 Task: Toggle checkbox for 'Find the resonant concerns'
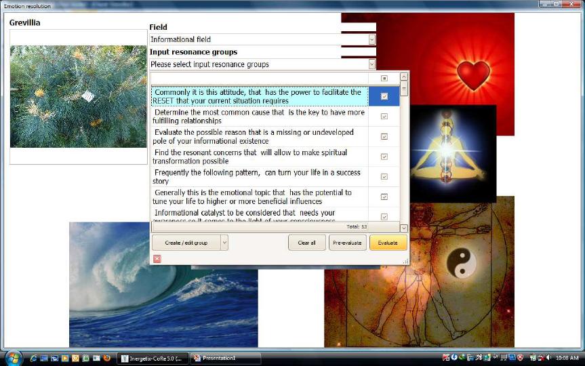[x=384, y=157]
